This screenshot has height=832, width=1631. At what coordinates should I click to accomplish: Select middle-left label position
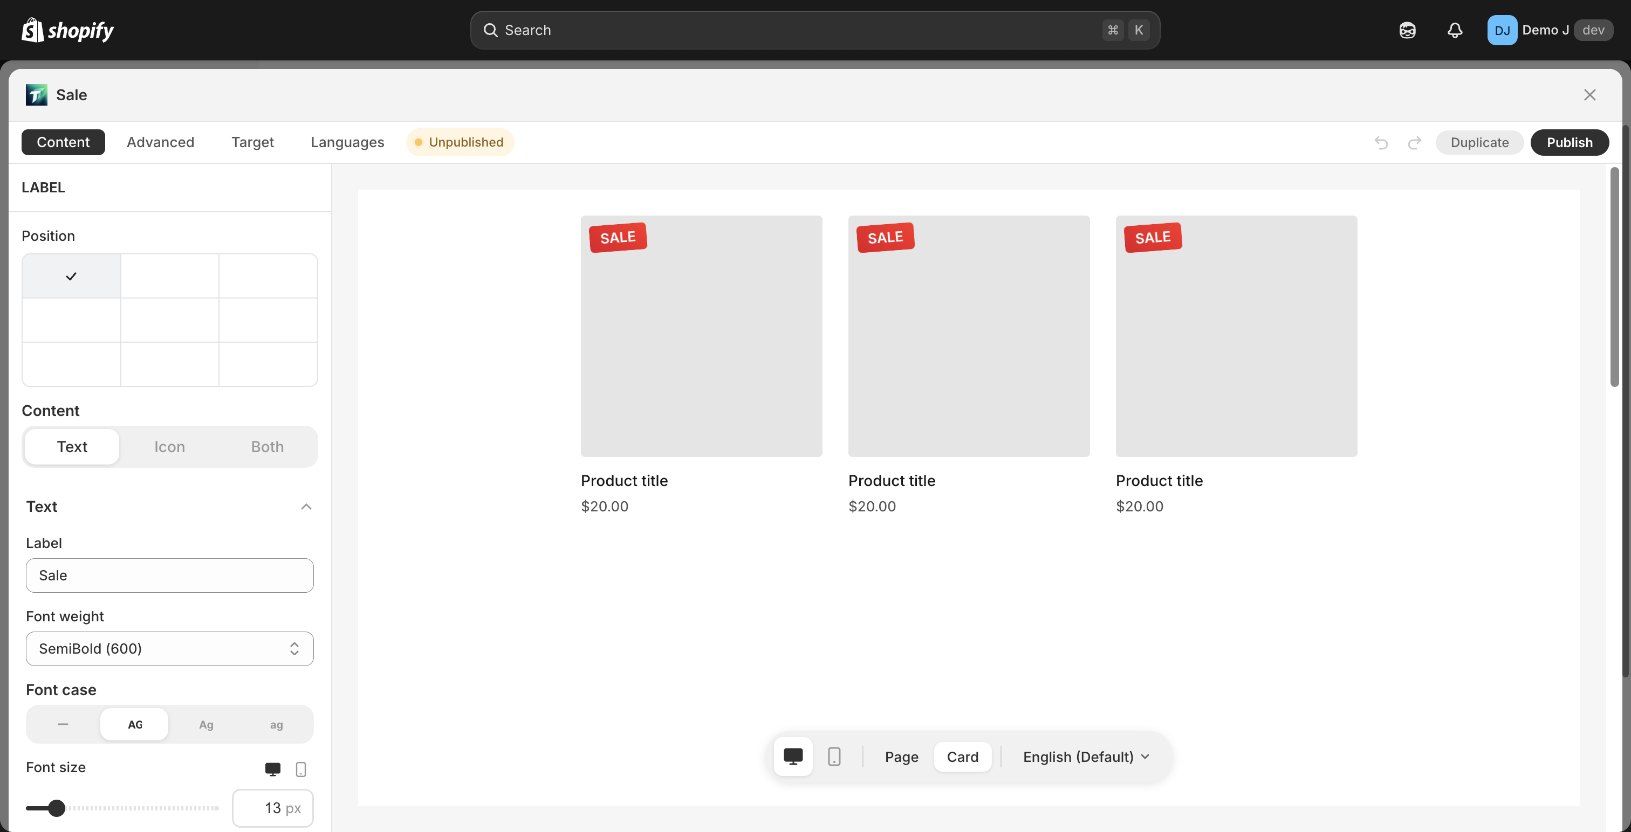[71, 320]
